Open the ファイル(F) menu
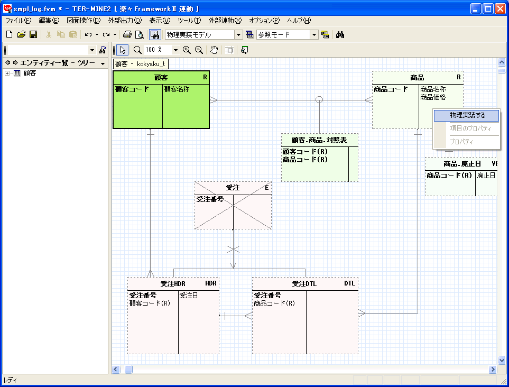Screen dimensions: 509x387 [x=18, y=21]
